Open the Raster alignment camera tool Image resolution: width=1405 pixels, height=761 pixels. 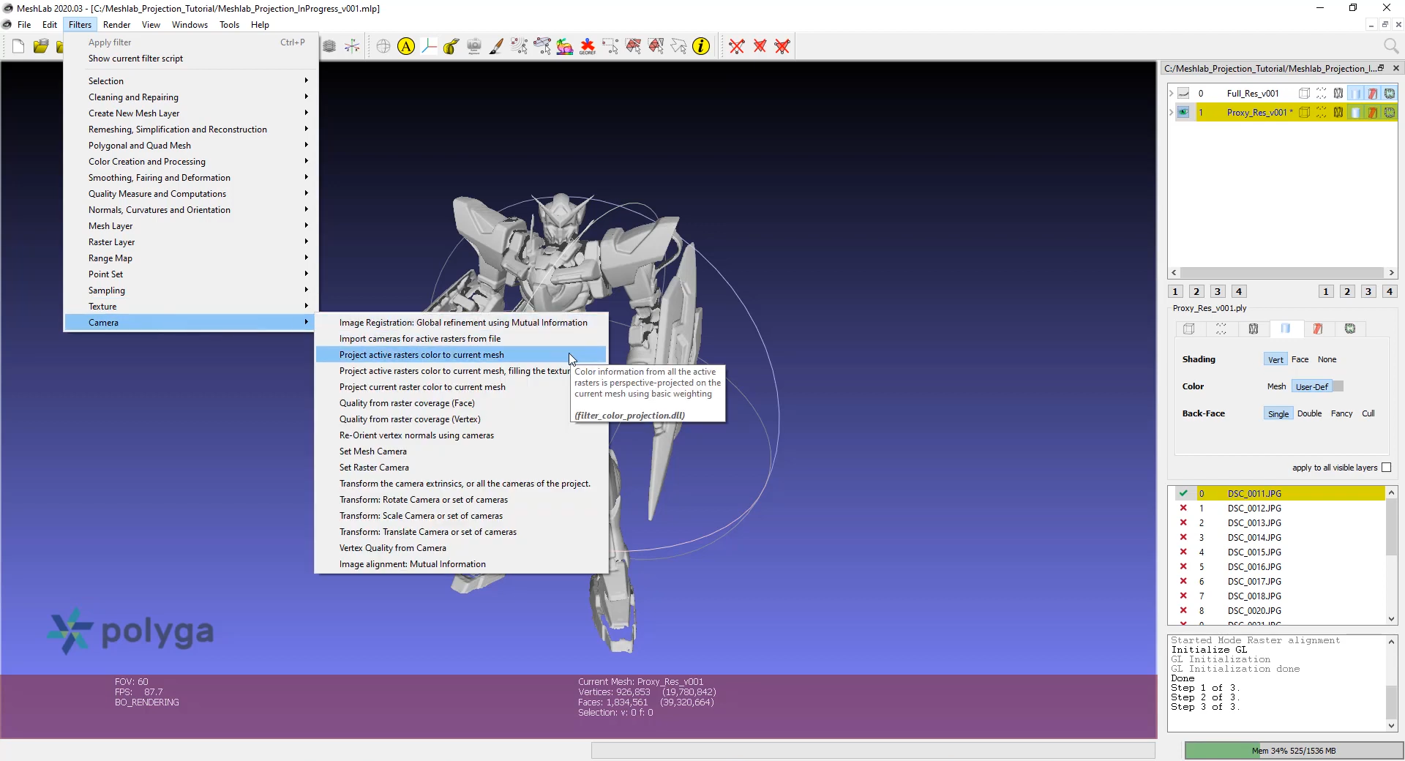click(x=474, y=47)
